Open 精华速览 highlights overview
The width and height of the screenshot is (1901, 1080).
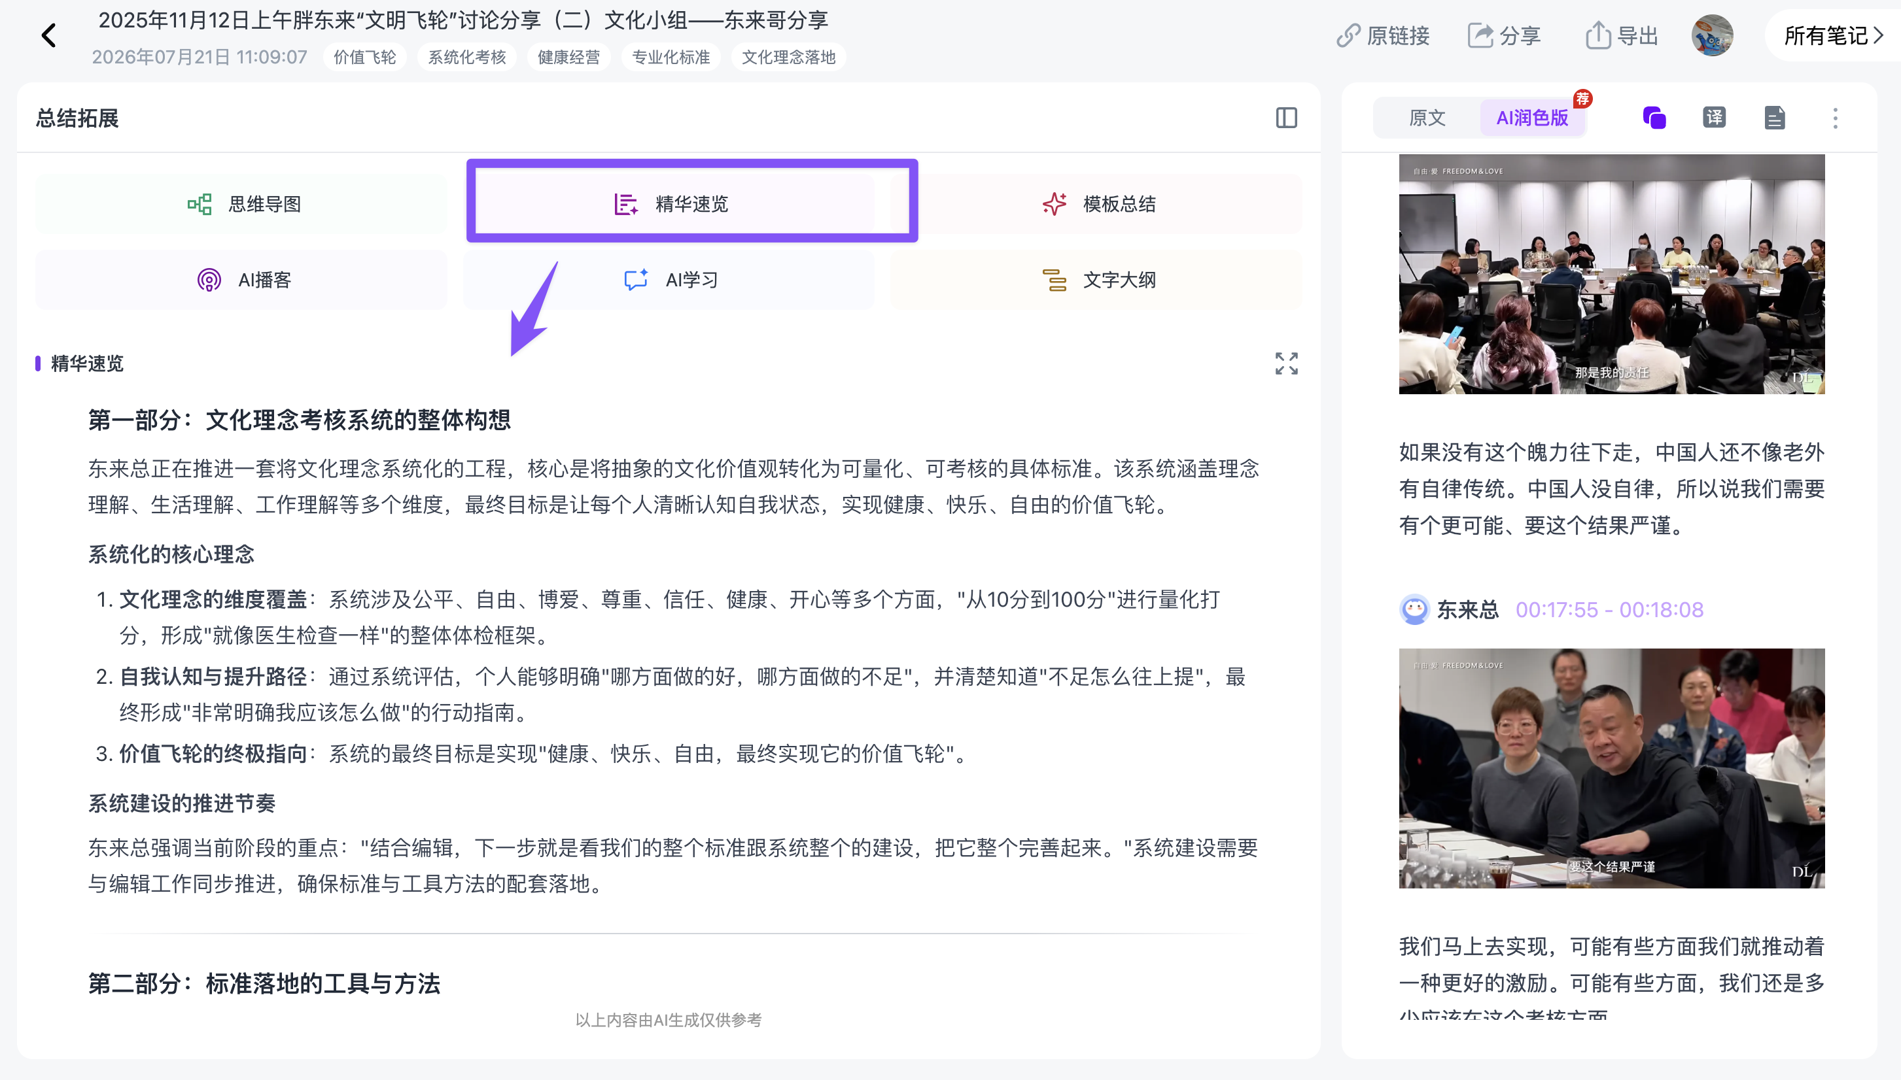pyautogui.click(x=669, y=204)
